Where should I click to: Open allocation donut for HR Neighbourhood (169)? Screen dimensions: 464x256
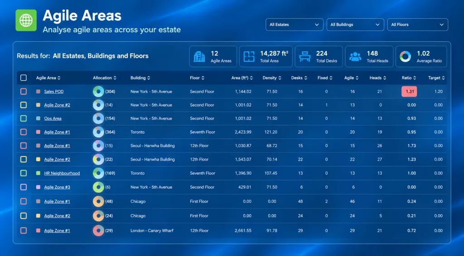[x=98, y=173]
